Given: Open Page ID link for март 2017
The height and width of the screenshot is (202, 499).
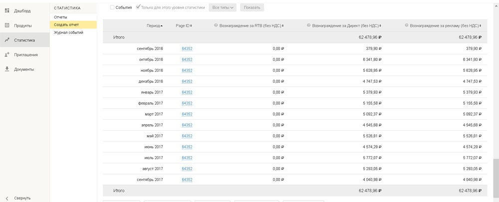Looking at the screenshot, I should pyautogui.click(x=187, y=114).
